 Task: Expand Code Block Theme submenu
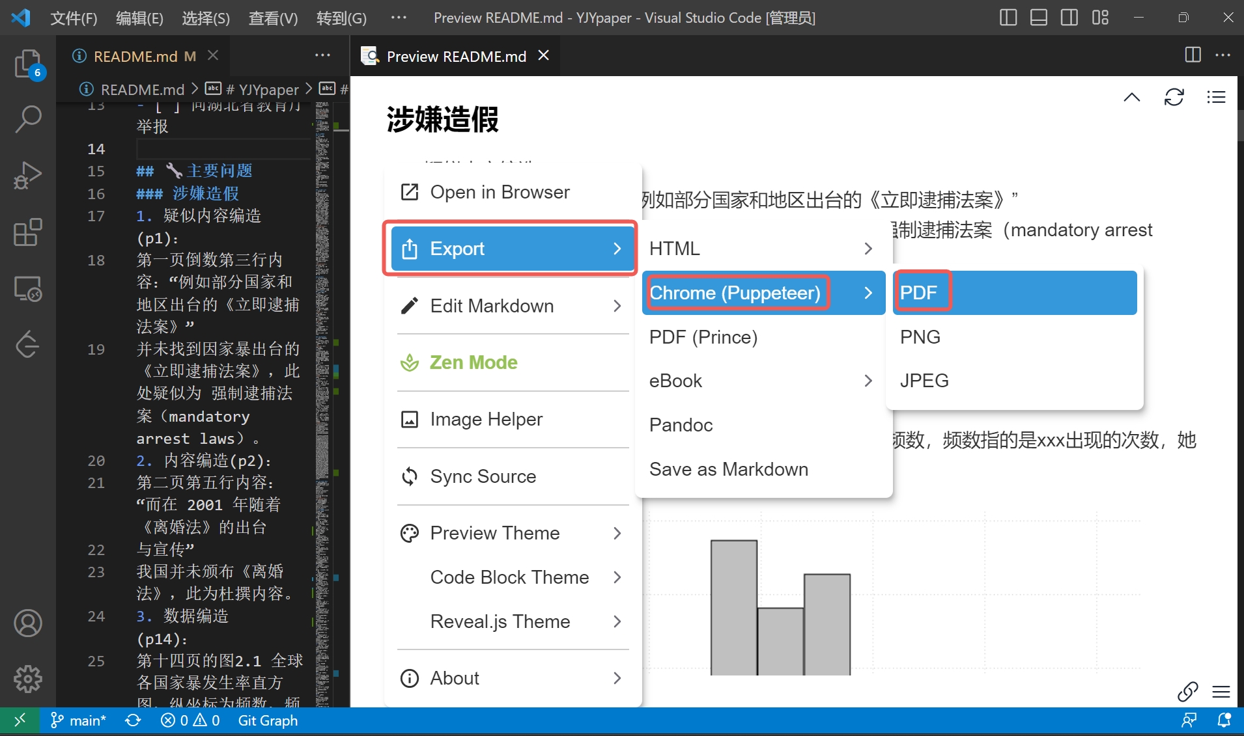513,577
